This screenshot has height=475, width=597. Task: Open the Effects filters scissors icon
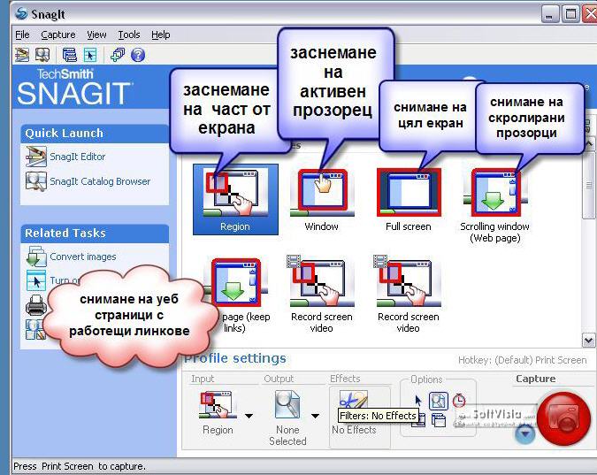click(x=353, y=400)
